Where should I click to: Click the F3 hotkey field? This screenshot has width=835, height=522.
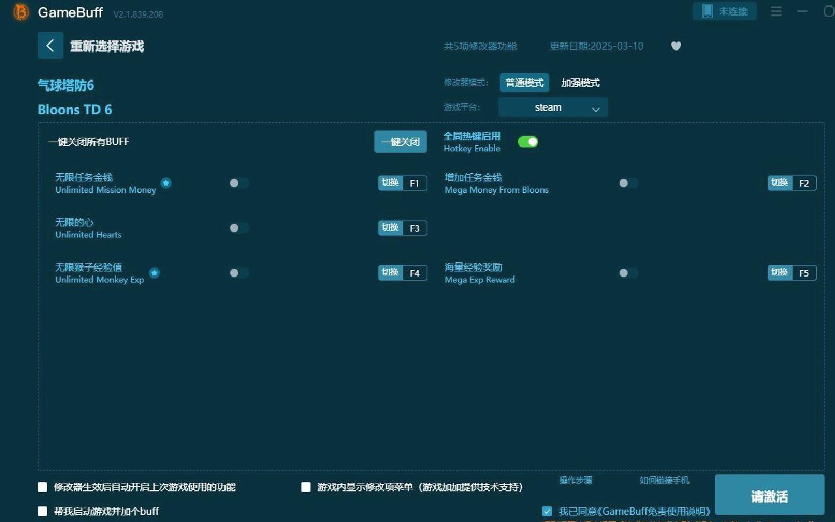click(415, 228)
